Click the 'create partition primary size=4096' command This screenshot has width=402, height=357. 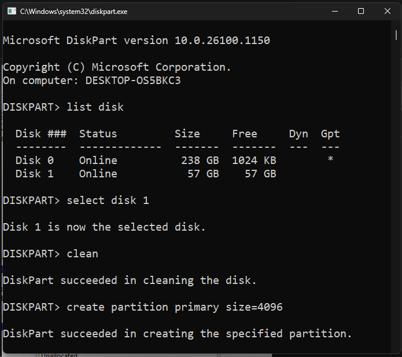pos(175,307)
